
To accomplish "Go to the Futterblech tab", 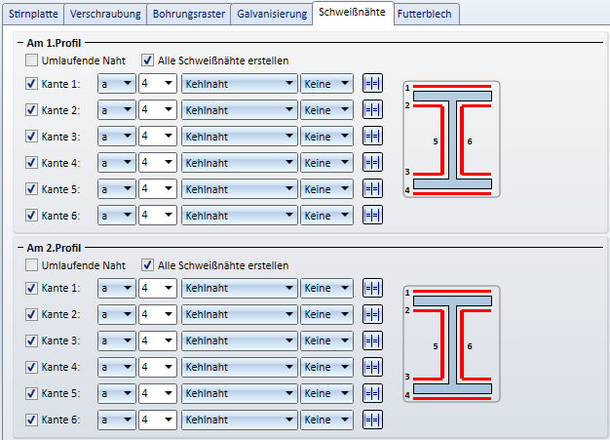I will point(426,15).
